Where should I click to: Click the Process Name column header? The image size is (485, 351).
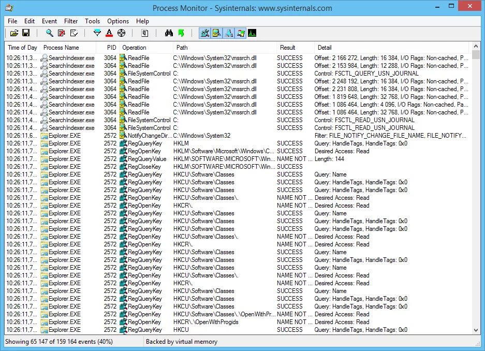[x=68, y=48]
